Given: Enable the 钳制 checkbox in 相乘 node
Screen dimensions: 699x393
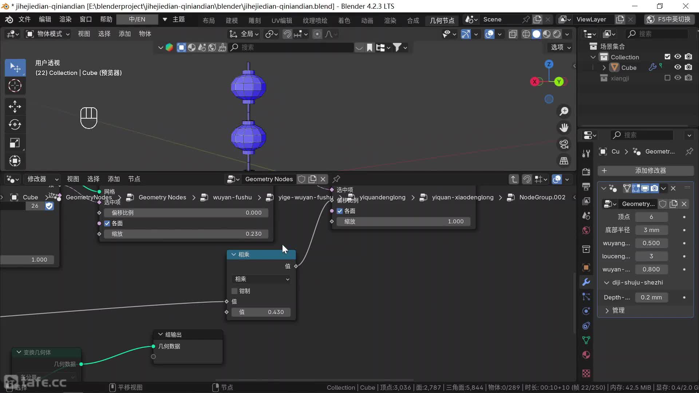Looking at the screenshot, I should [235, 291].
